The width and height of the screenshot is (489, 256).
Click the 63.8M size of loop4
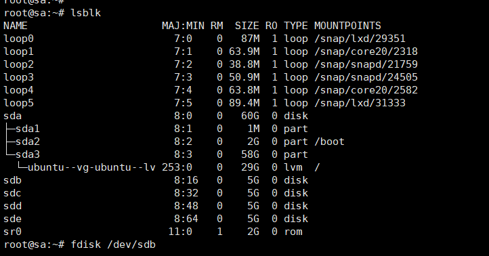tap(244, 90)
